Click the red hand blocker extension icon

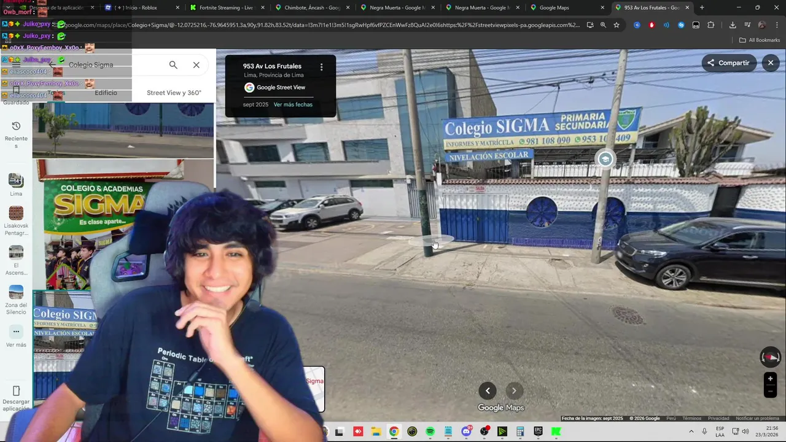pyautogui.click(x=652, y=25)
